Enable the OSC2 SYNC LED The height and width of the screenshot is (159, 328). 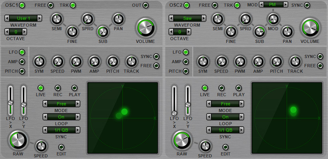click(x=307, y=5)
